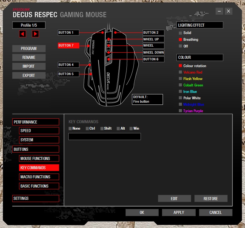The image size is (245, 228).
Task: Click the CANCEL button
Action: 216,213
